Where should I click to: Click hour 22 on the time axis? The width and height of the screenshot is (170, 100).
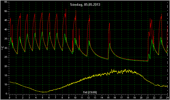(x=154, y=97)
